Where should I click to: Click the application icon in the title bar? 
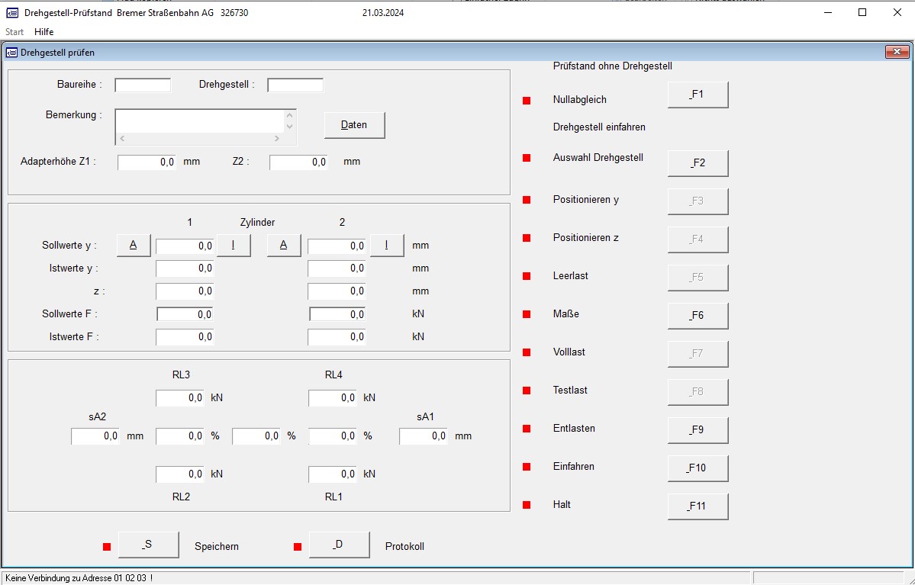pyautogui.click(x=11, y=12)
